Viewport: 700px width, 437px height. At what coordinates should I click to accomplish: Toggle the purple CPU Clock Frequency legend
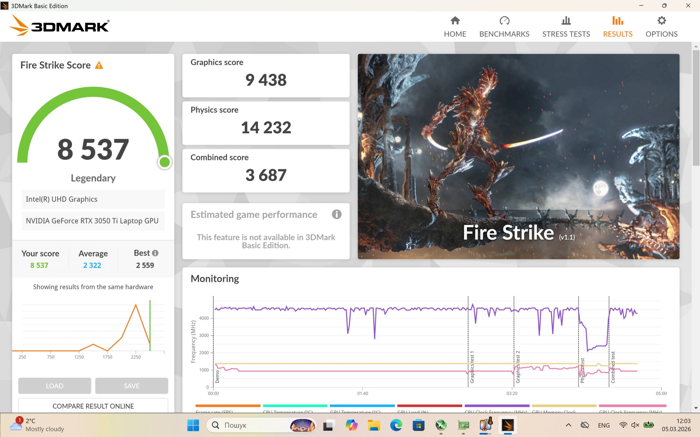497,406
